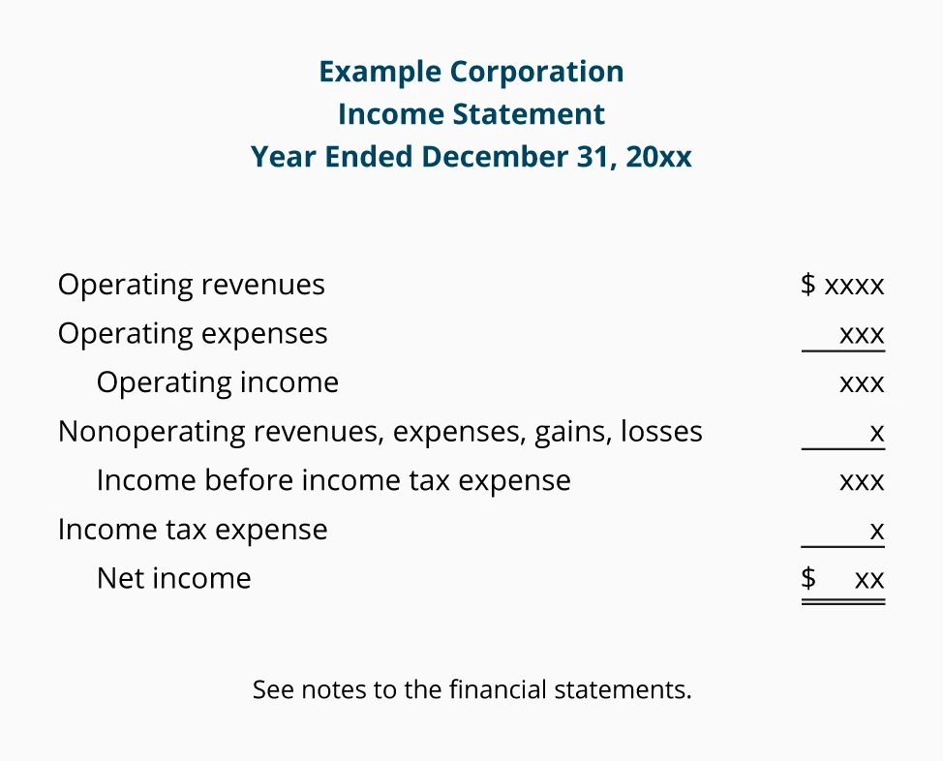Click the Nonoperating revenues, expenses, gains, losses line

point(380,432)
